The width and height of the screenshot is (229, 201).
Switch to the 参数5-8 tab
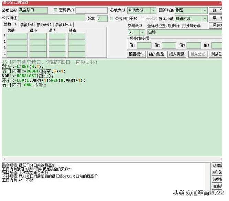27,24
